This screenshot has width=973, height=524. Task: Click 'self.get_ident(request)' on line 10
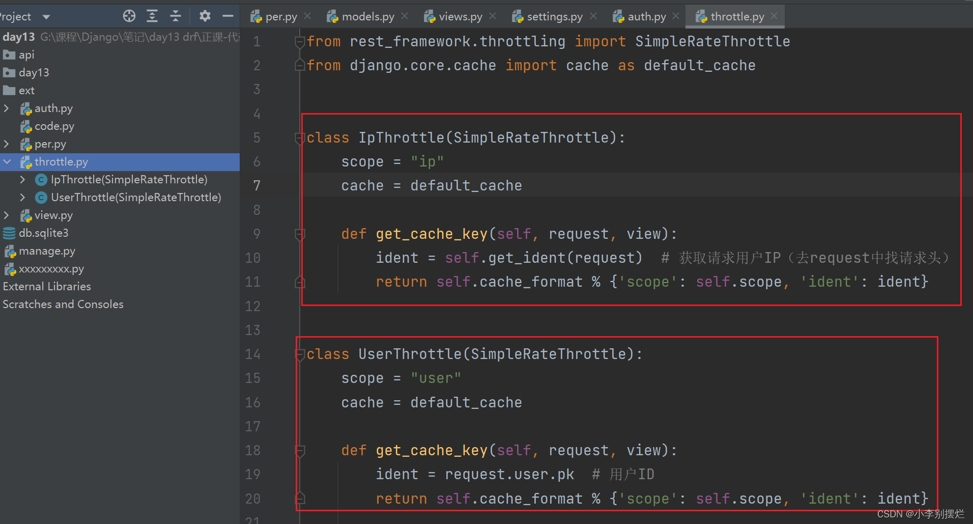(543, 258)
